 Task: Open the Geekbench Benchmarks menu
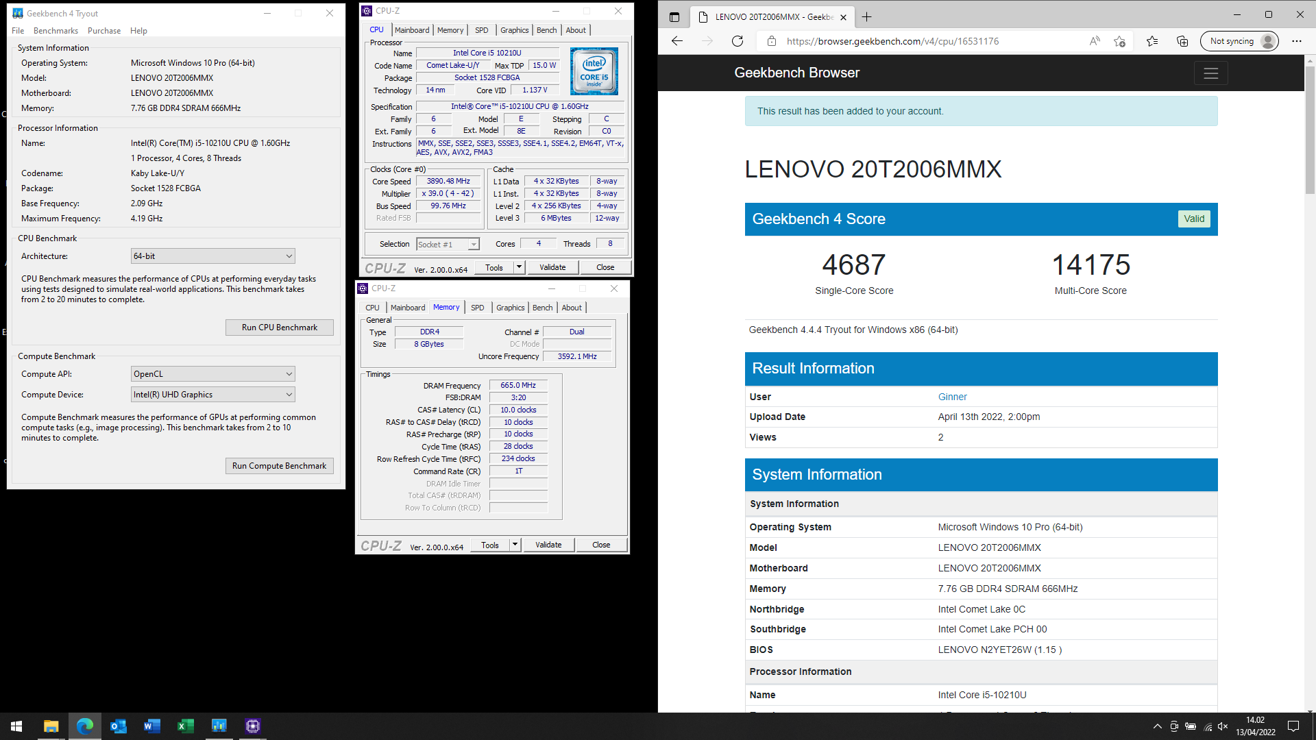coord(56,31)
